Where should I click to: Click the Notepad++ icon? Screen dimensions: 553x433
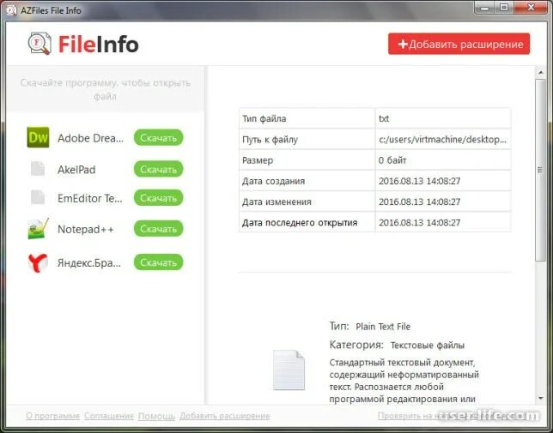[38, 229]
